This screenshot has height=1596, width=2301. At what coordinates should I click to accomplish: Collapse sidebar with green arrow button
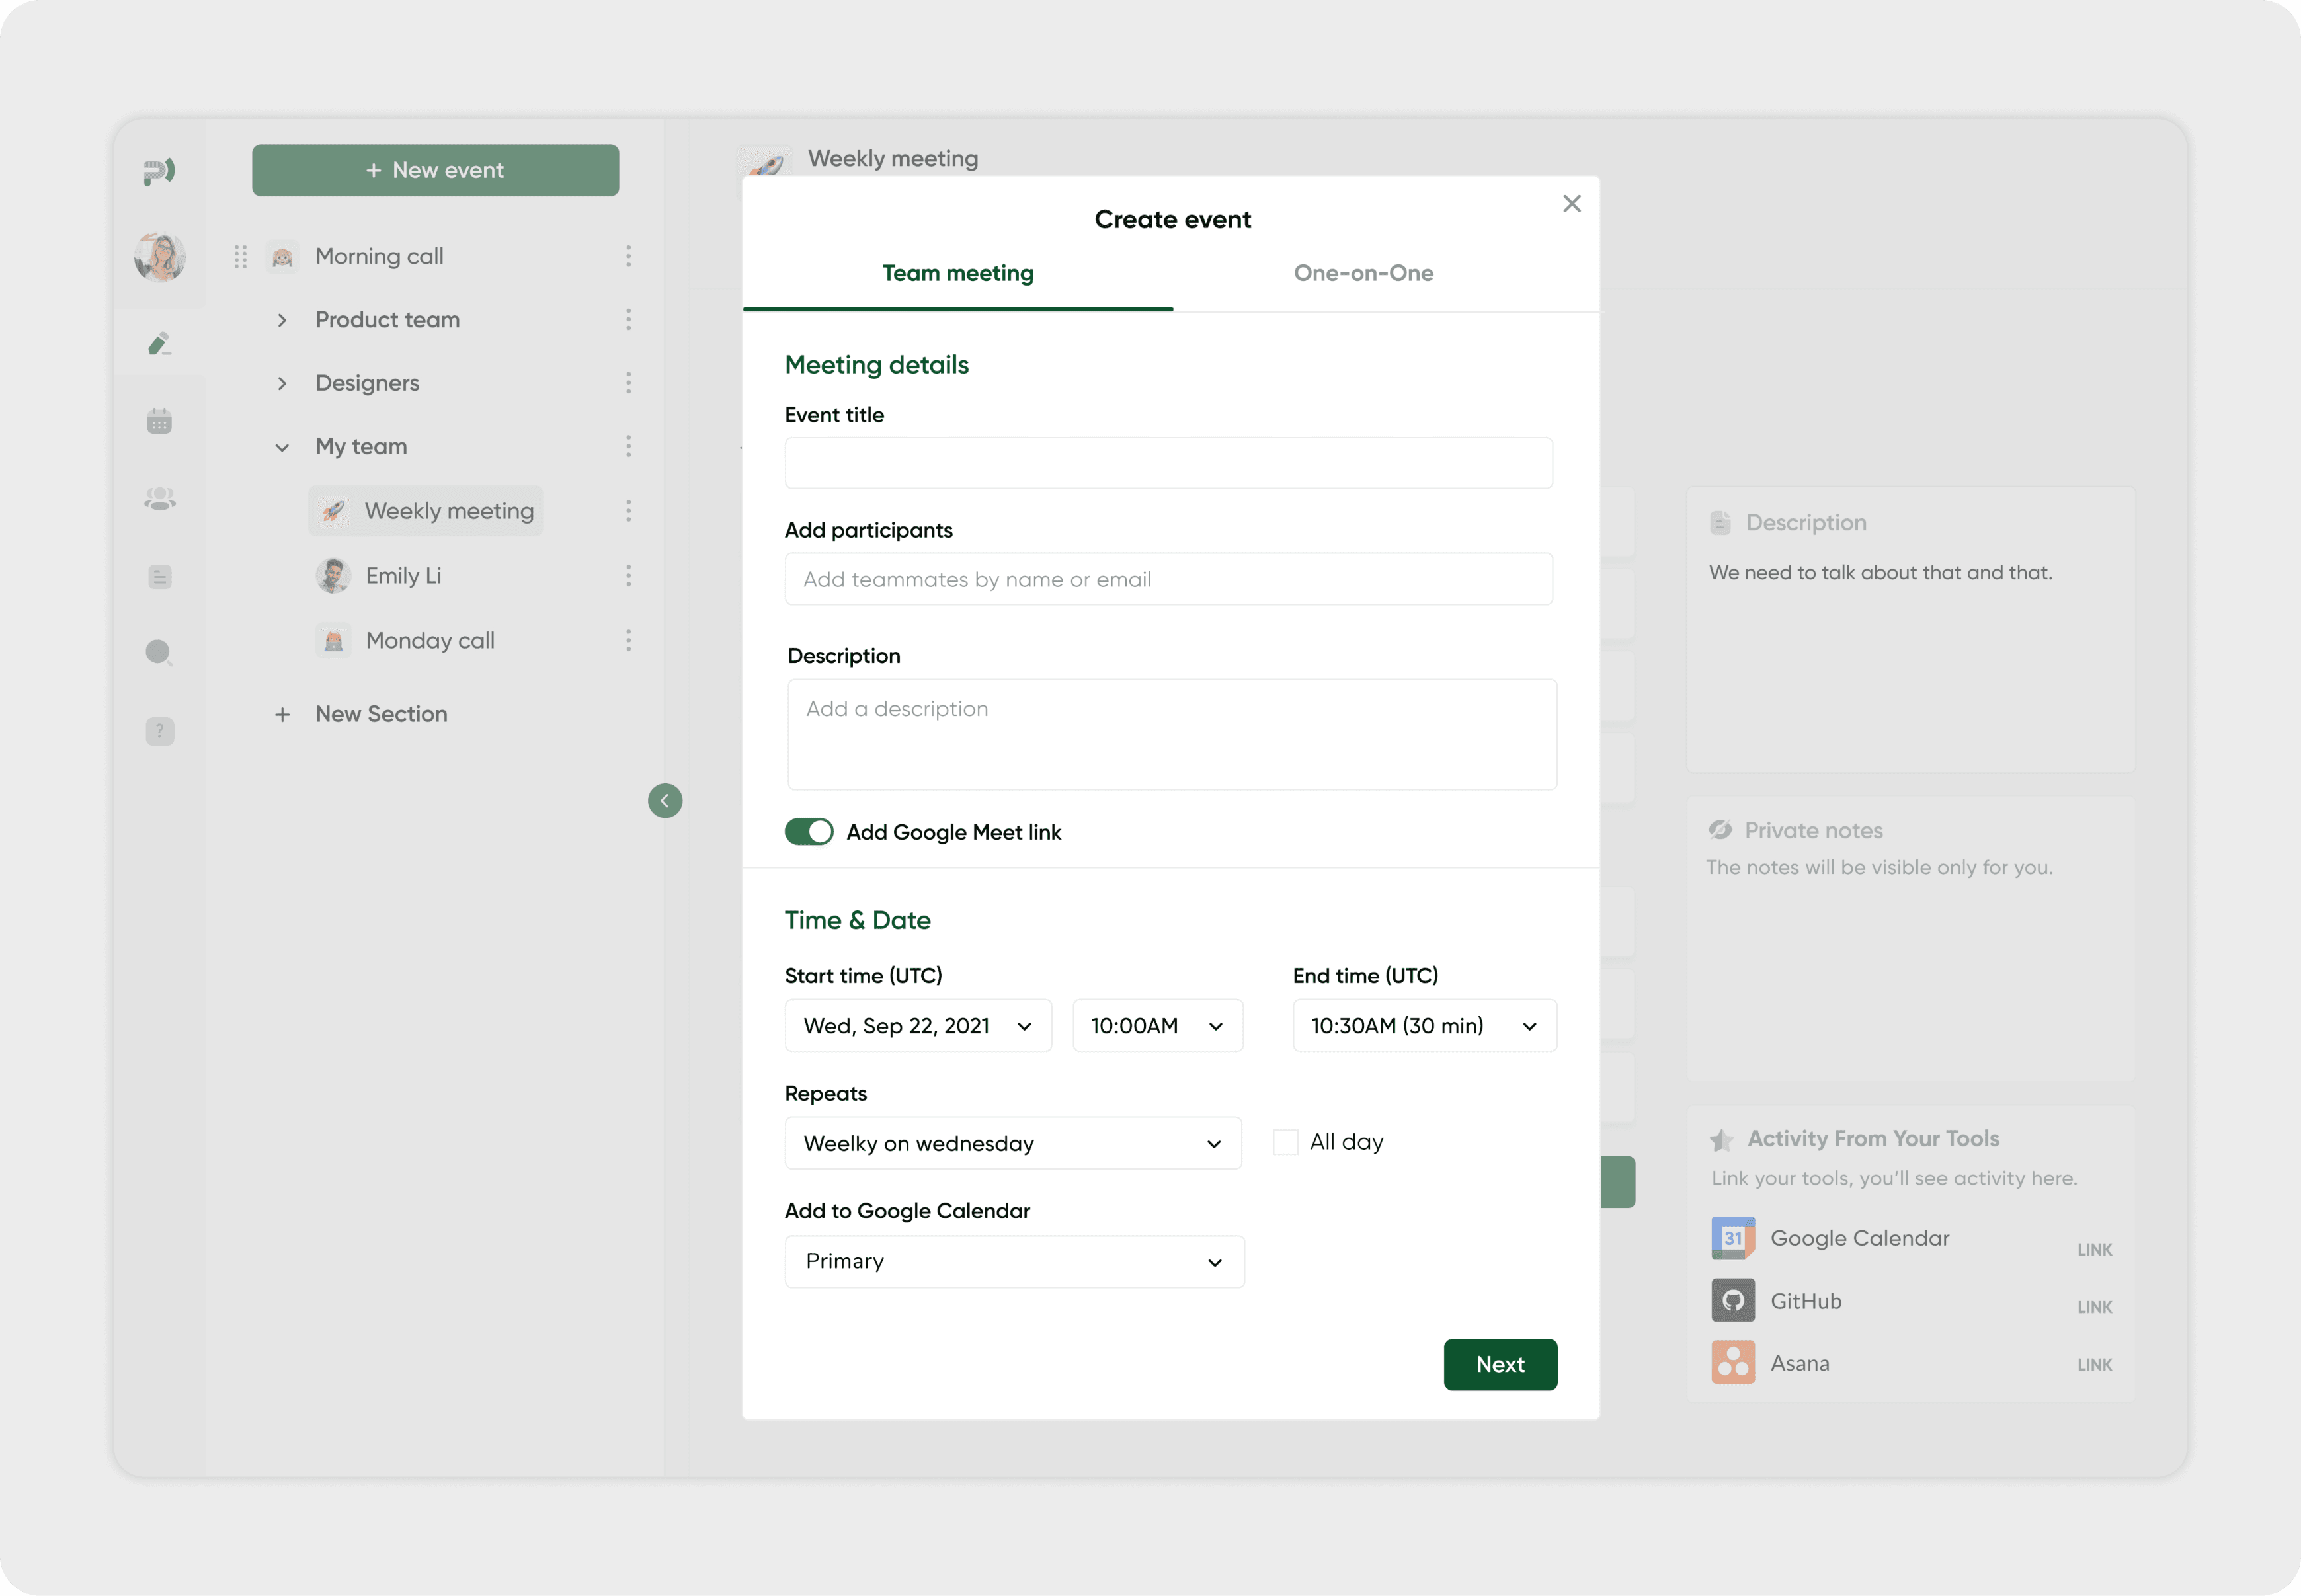pos(665,800)
